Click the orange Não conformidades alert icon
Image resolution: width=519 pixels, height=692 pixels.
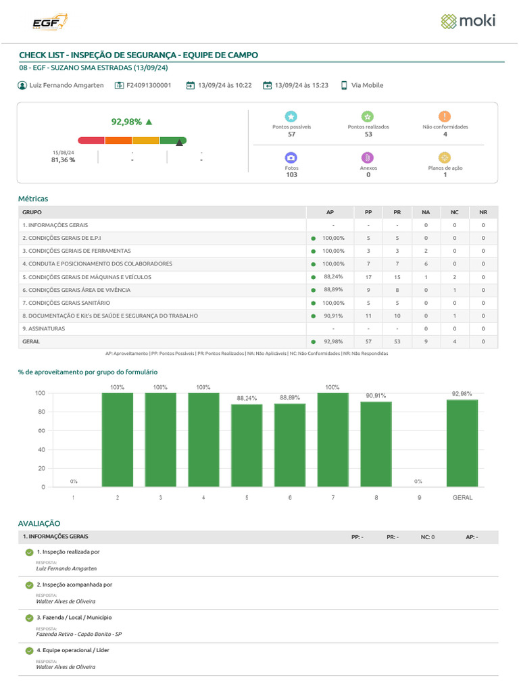pos(445,116)
